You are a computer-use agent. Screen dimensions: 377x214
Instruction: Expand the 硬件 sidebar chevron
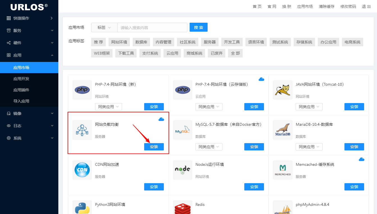click(52, 43)
